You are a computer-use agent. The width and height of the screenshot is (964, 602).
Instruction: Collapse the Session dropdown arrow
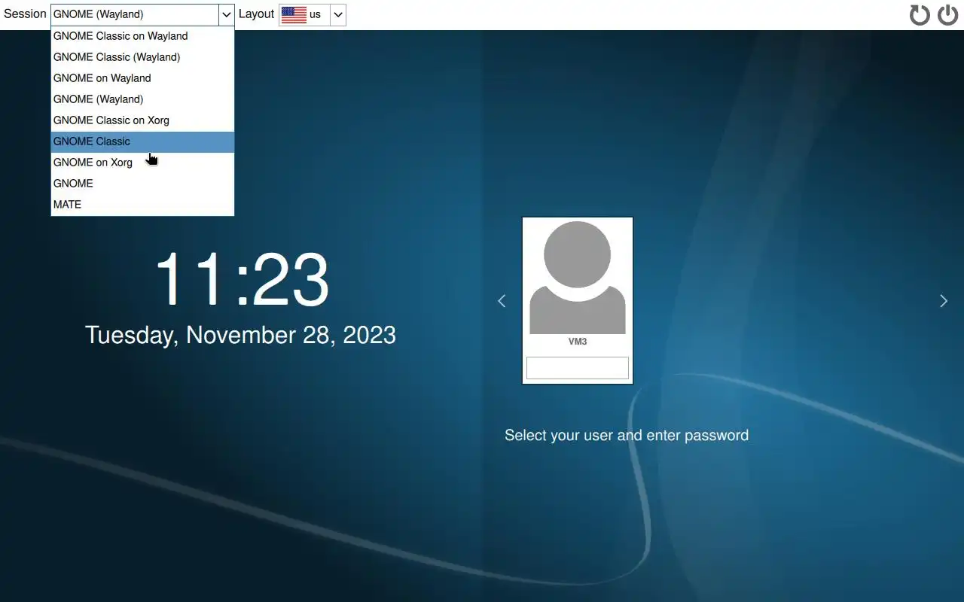[226, 14]
